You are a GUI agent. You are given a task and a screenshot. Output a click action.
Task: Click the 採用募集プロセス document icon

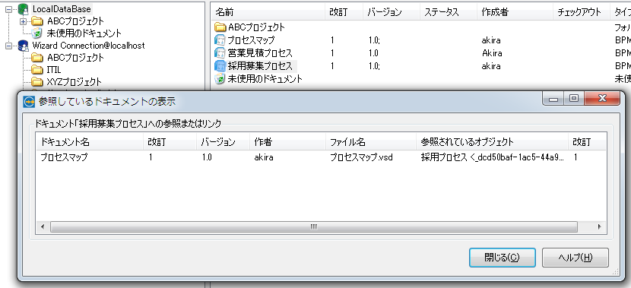(x=220, y=66)
